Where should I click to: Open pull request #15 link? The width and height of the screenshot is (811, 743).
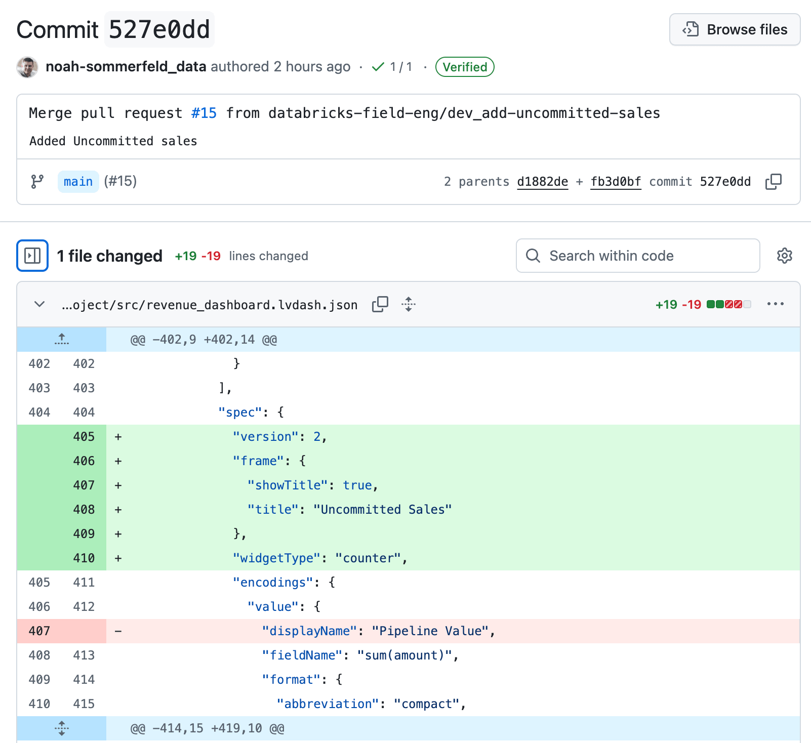(x=204, y=113)
